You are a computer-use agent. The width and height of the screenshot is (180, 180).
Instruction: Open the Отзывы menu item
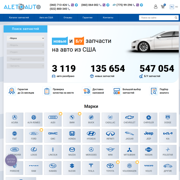(68, 18)
